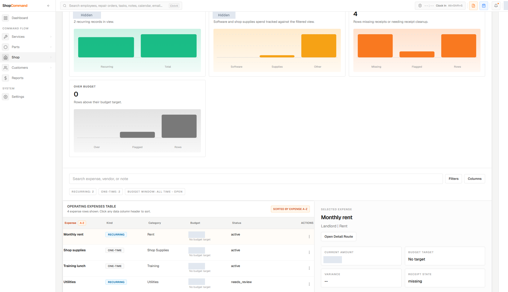Sort by the Category column header
Image resolution: width=508 pixels, height=292 pixels.
click(155, 223)
